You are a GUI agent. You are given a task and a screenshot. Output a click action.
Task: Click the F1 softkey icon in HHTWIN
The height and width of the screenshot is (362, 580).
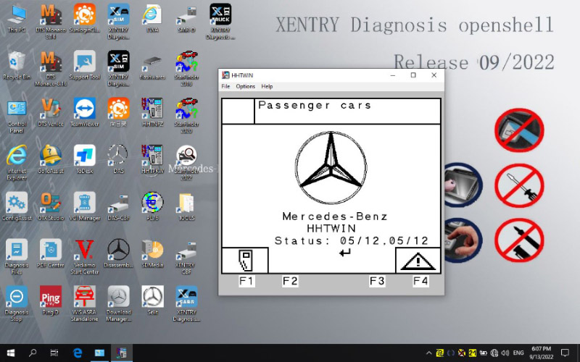click(x=245, y=261)
